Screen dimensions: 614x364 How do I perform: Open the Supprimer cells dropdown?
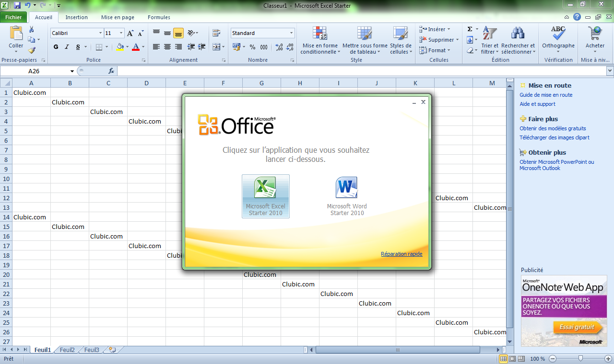click(439, 40)
